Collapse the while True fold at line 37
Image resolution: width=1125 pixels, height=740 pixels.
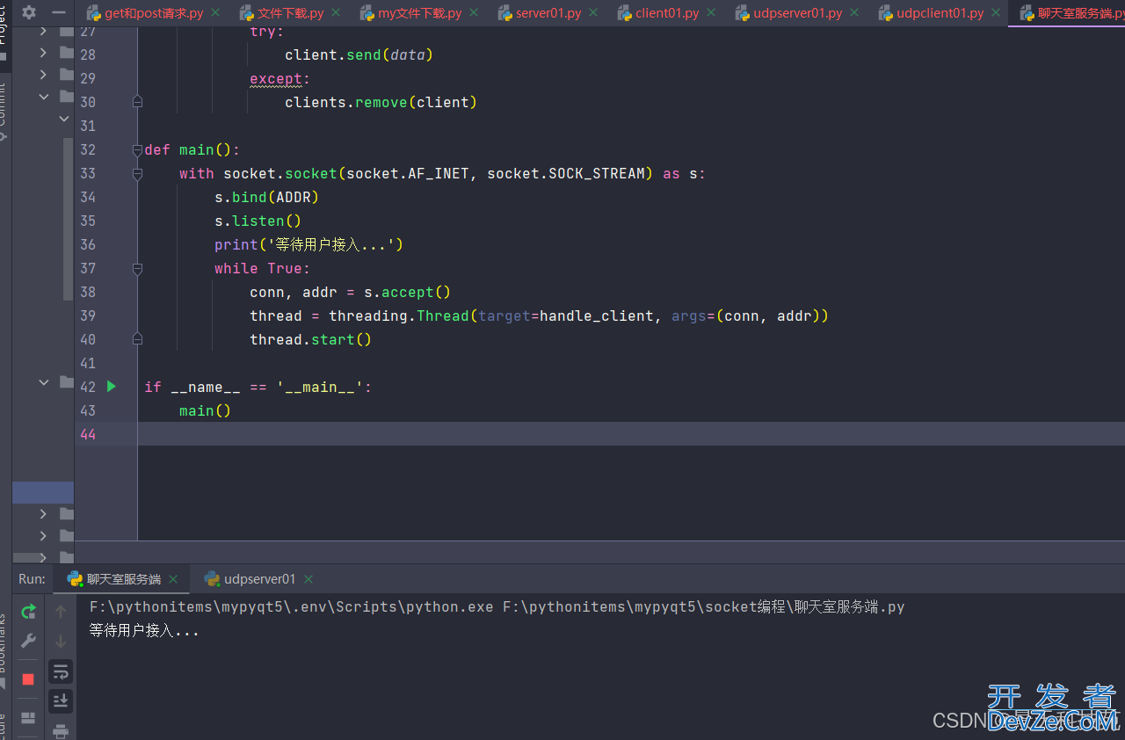(x=137, y=268)
